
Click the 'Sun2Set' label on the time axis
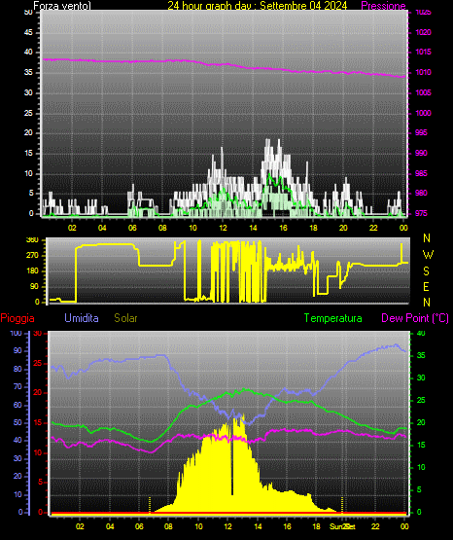(342, 526)
